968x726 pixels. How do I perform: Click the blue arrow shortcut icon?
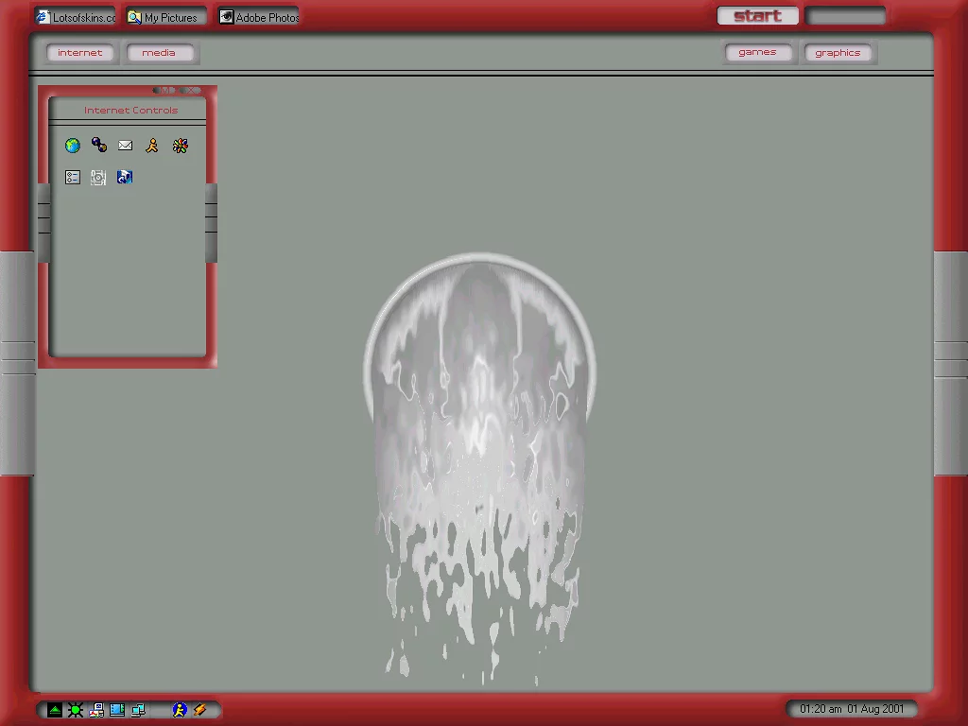click(x=125, y=177)
